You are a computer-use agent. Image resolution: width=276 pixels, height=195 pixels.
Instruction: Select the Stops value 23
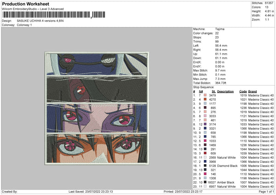pos(217,37)
